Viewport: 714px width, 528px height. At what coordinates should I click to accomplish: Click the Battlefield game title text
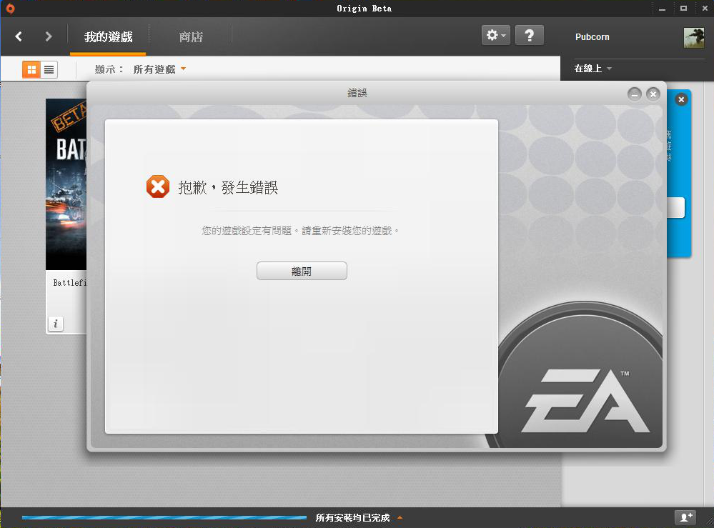click(69, 283)
